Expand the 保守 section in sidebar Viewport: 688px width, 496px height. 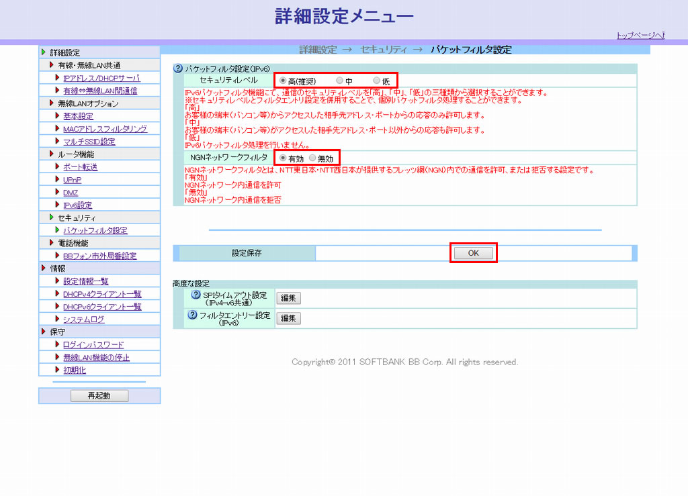point(44,332)
